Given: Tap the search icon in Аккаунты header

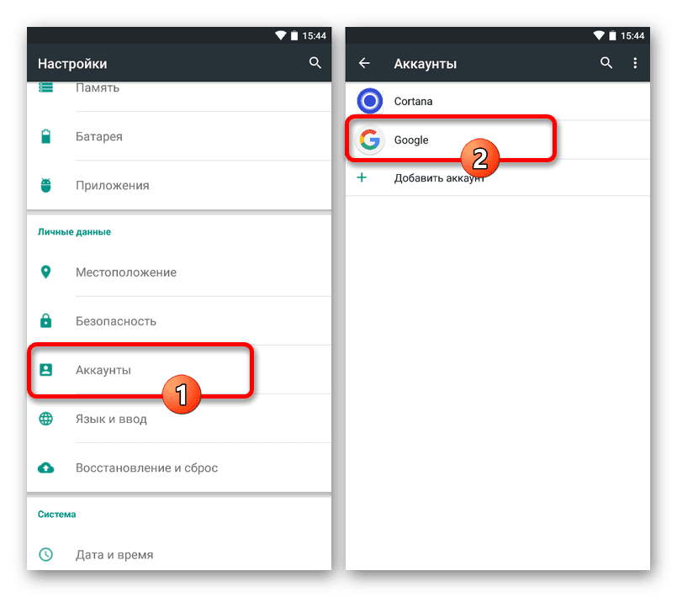Looking at the screenshot, I should [606, 63].
